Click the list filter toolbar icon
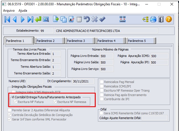The image size is (179, 131). pyautogui.click(x=123, y=19)
